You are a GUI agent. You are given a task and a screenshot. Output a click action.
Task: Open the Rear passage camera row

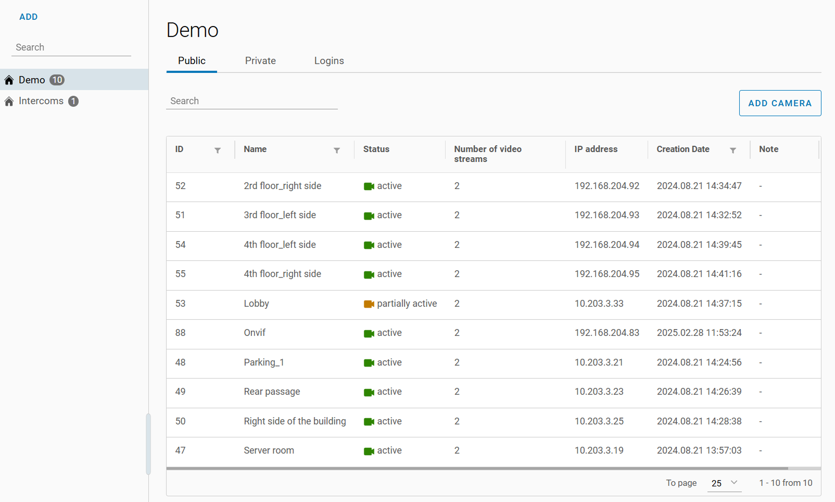tap(272, 392)
